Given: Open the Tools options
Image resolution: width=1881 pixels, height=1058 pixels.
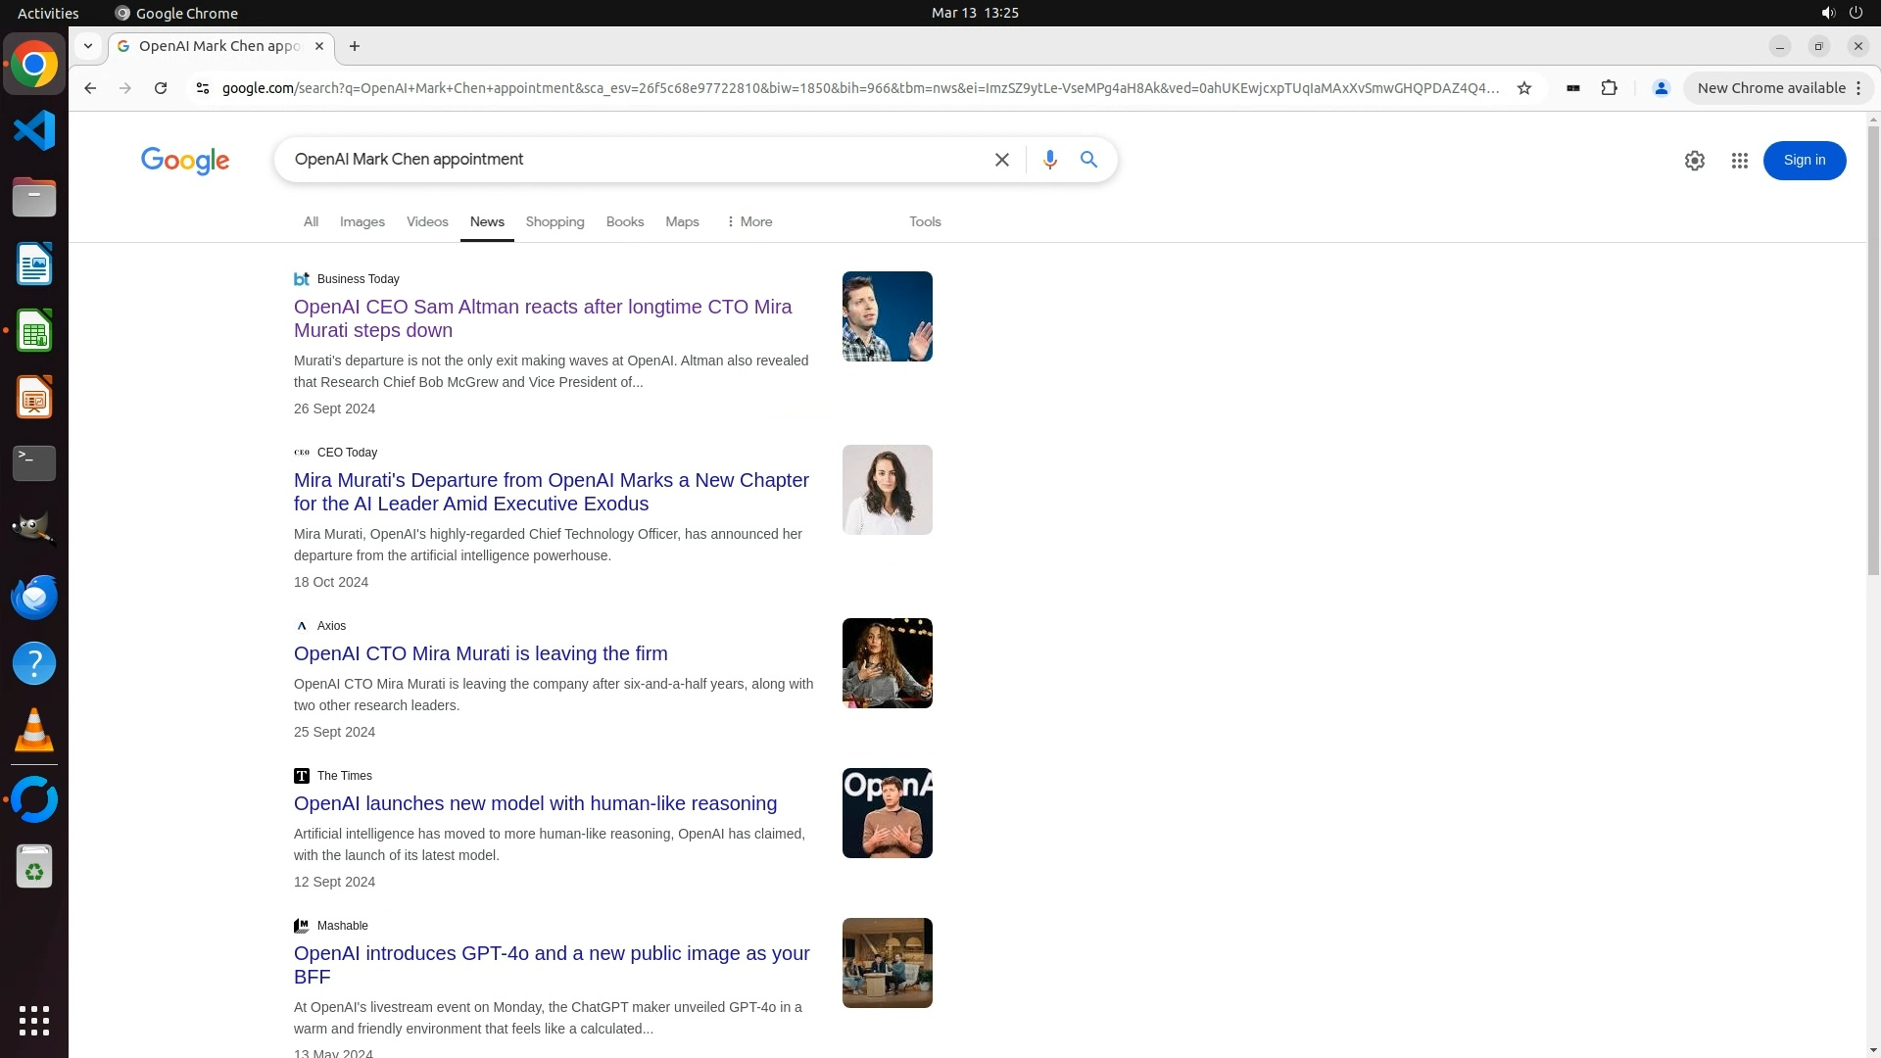Looking at the screenshot, I should click(x=924, y=222).
